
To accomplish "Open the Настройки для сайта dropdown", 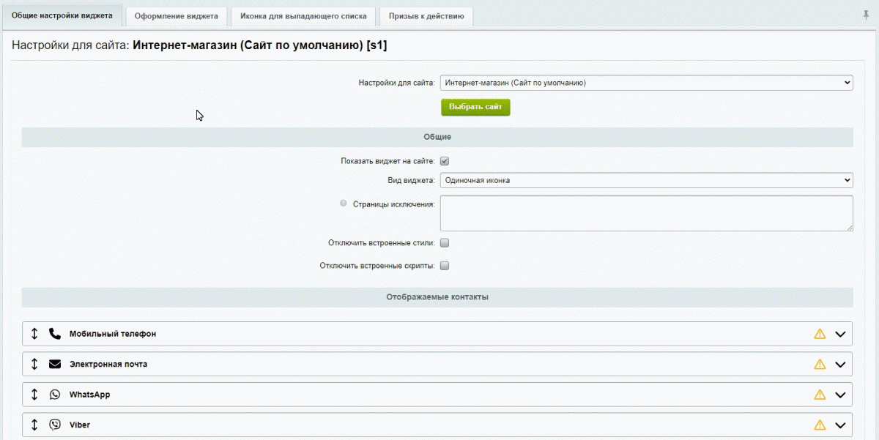I will click(646, 83).
